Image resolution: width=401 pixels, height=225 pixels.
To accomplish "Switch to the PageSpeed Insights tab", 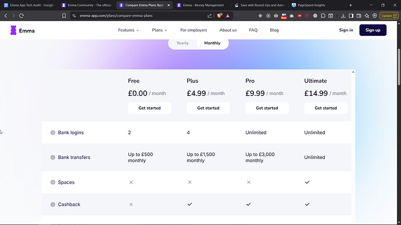I will click(312, 5).
